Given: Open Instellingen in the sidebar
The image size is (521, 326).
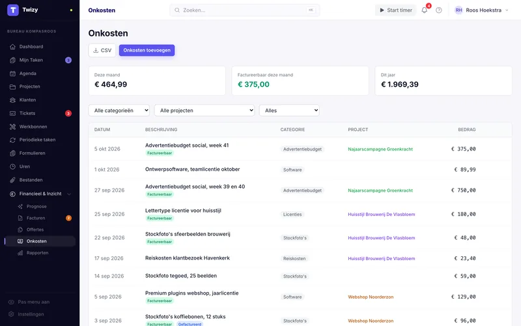Looking at the screenshot, I should point(31,314).
